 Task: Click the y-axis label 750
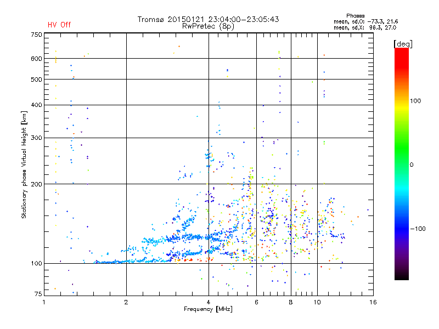point(36,35)
